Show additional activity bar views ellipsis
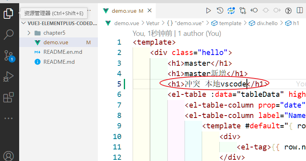The image size is (306, 161). (x=8, y=118)
